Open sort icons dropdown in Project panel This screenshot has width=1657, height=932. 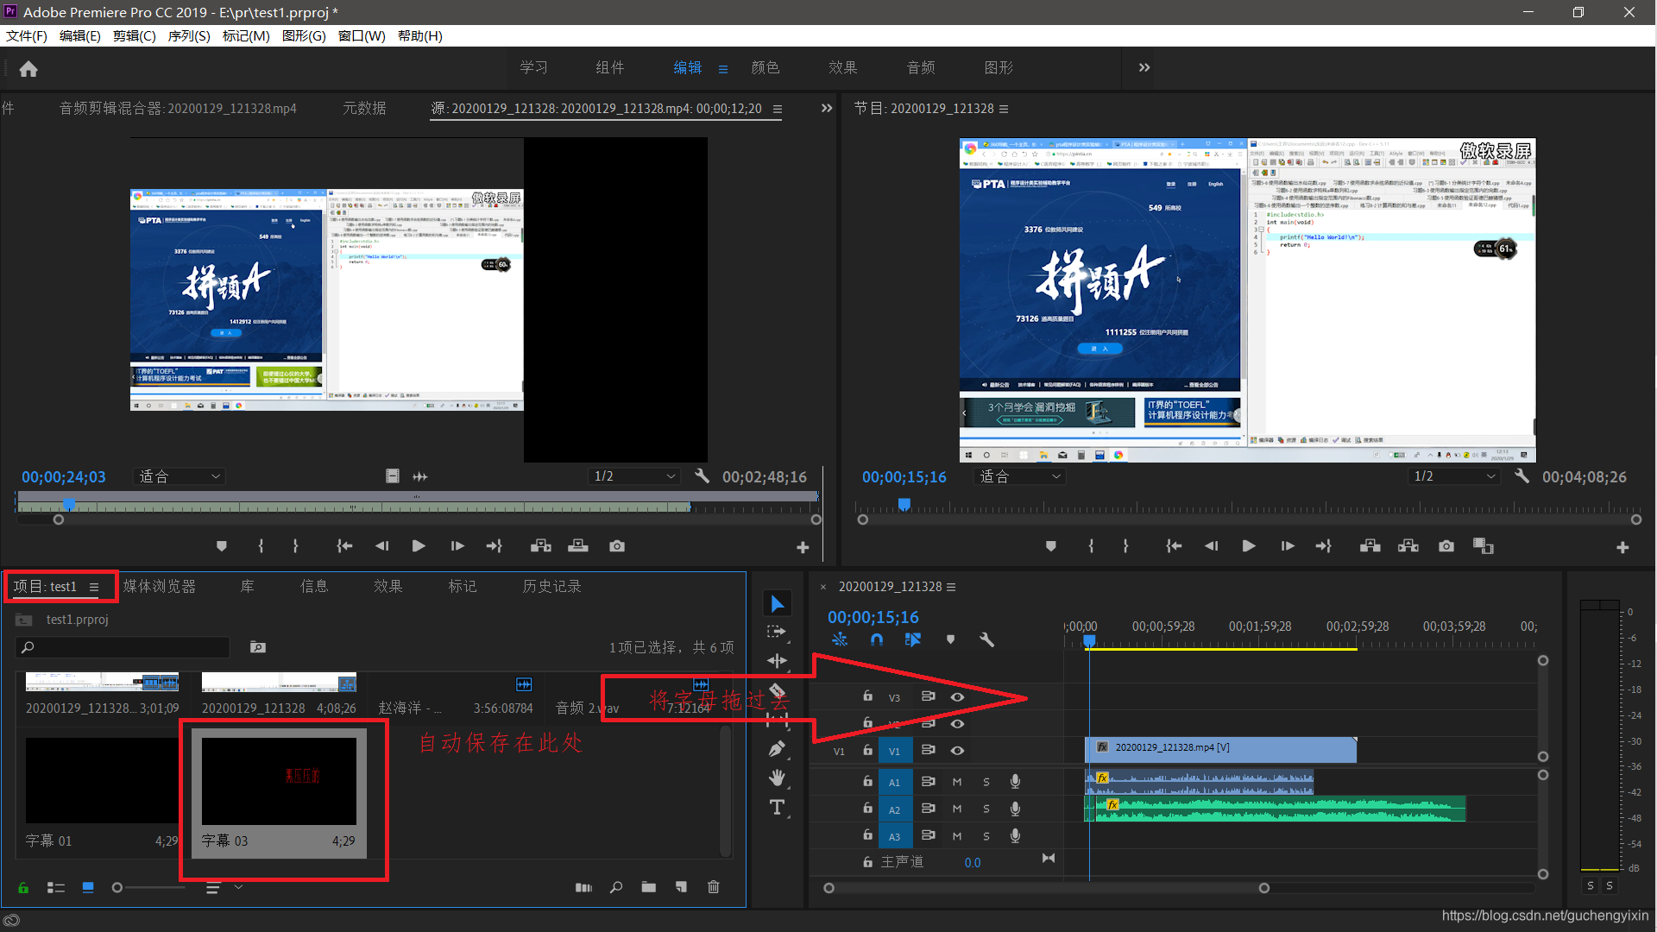tap(221, 887)
